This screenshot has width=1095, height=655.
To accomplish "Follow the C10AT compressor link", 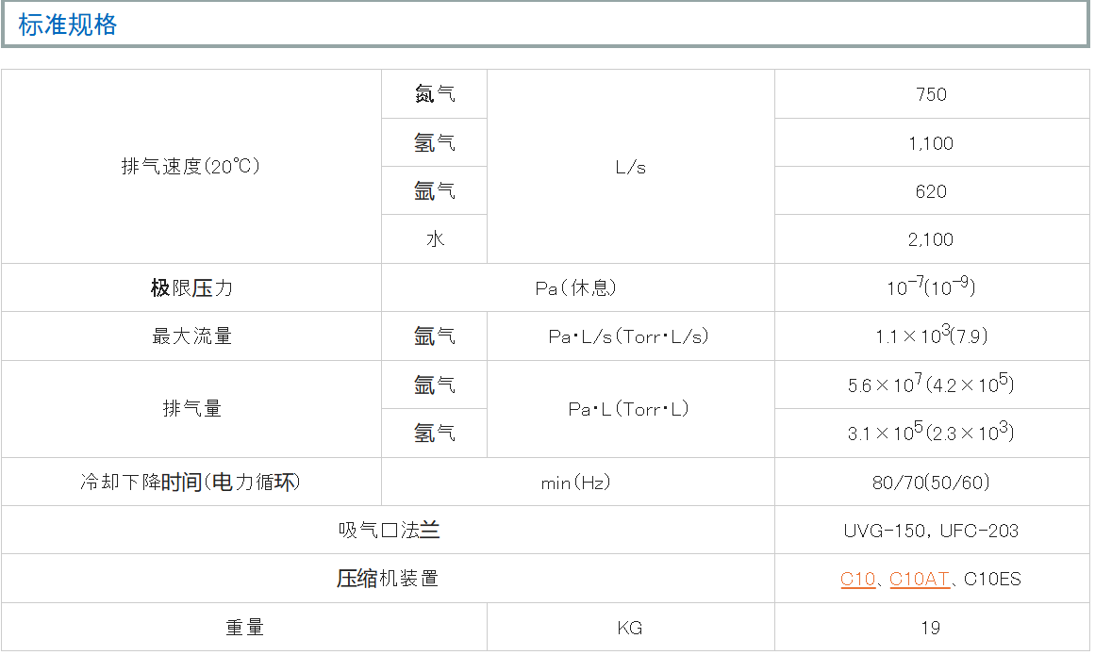I will [920, 579].
